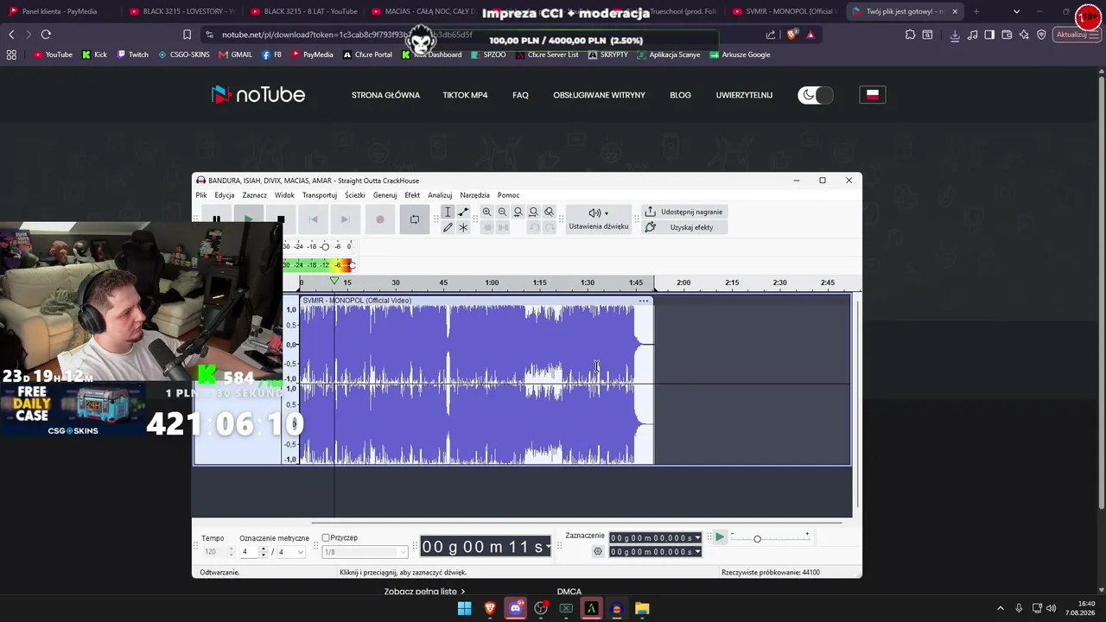
Task: Open the TIKTOK MP4 page link
Action: (465, 95)
